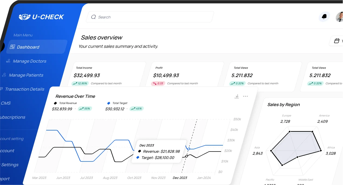This screenshot has height=185, width=343.
Task: Click the search magnifier icon
Action: click(x=93, y=17)
